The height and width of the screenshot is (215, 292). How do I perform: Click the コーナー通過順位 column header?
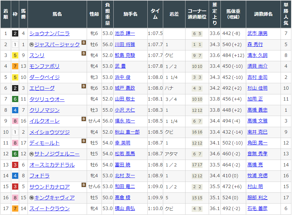197,14
